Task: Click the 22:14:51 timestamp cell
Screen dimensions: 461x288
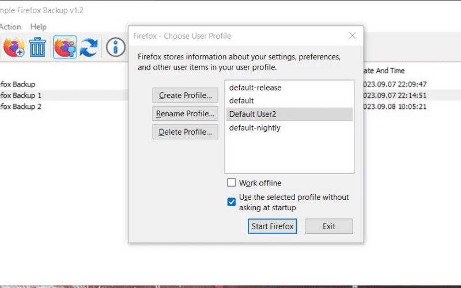Action: click(395, 95)
